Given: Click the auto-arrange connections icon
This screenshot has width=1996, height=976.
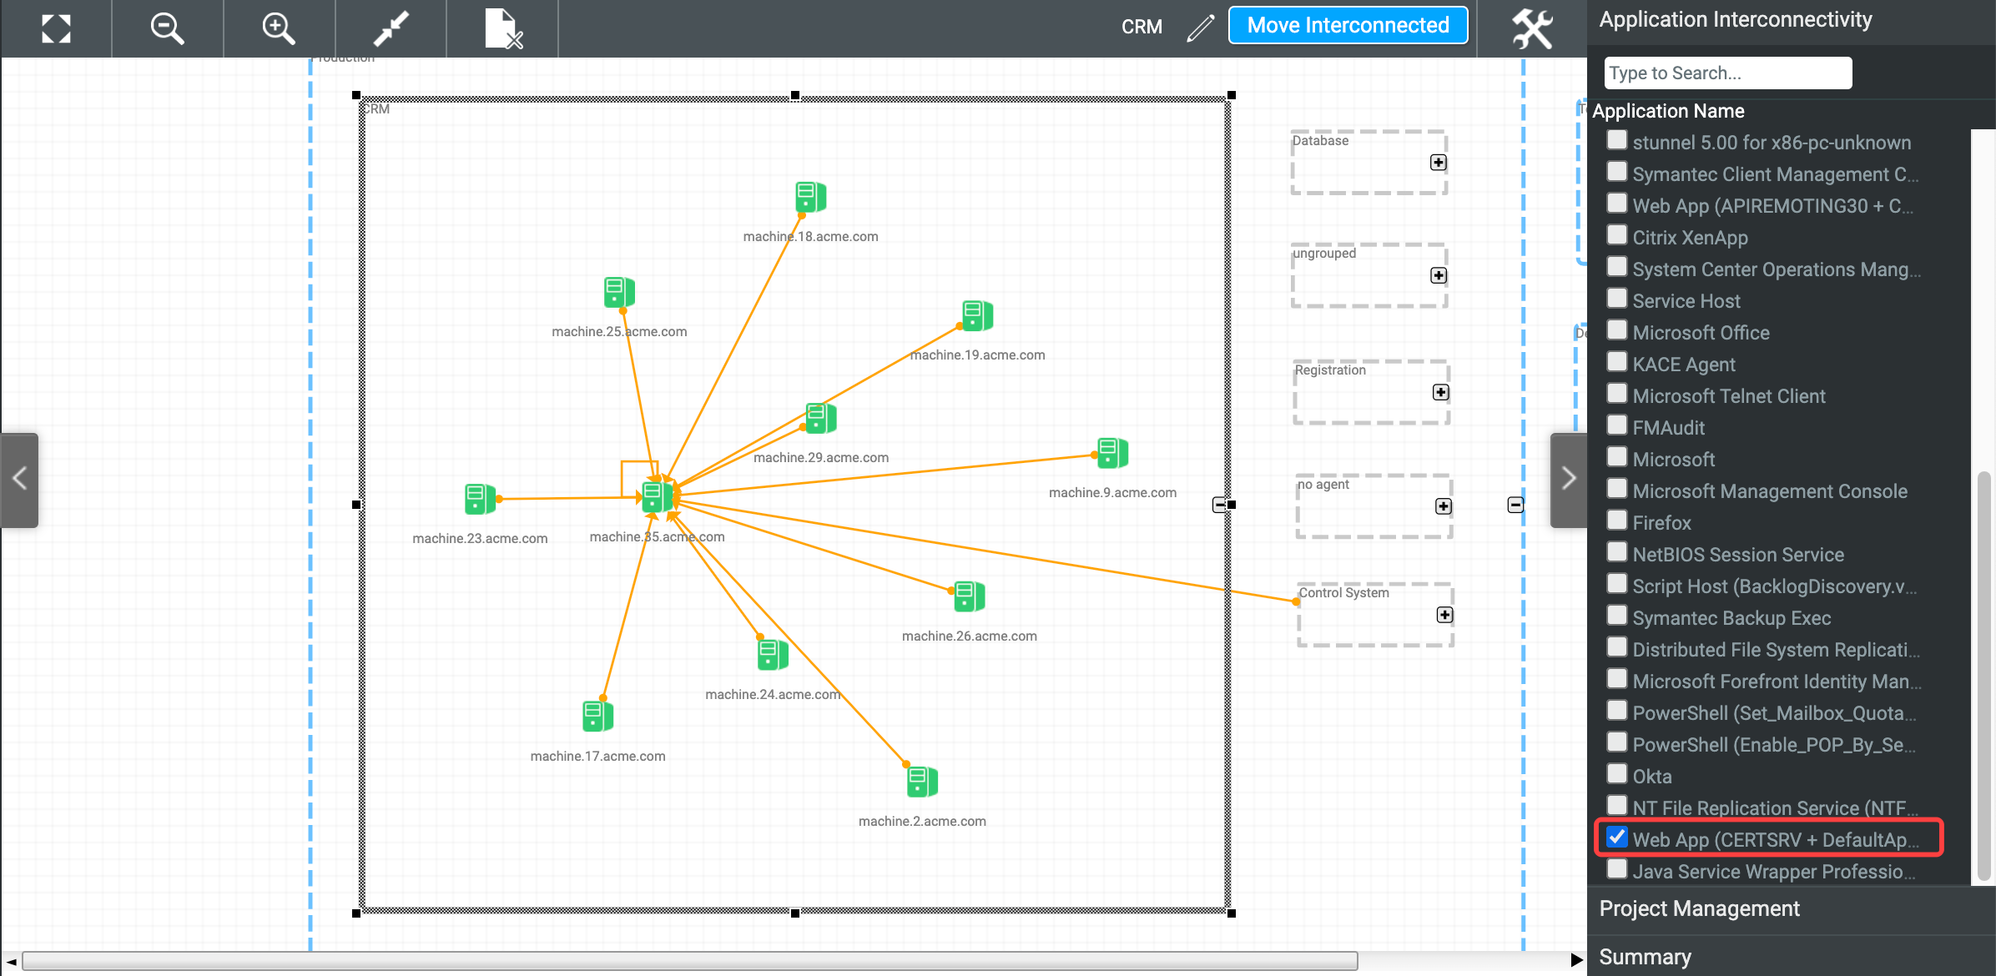Looking at the screenshot, I should [390, 28].
